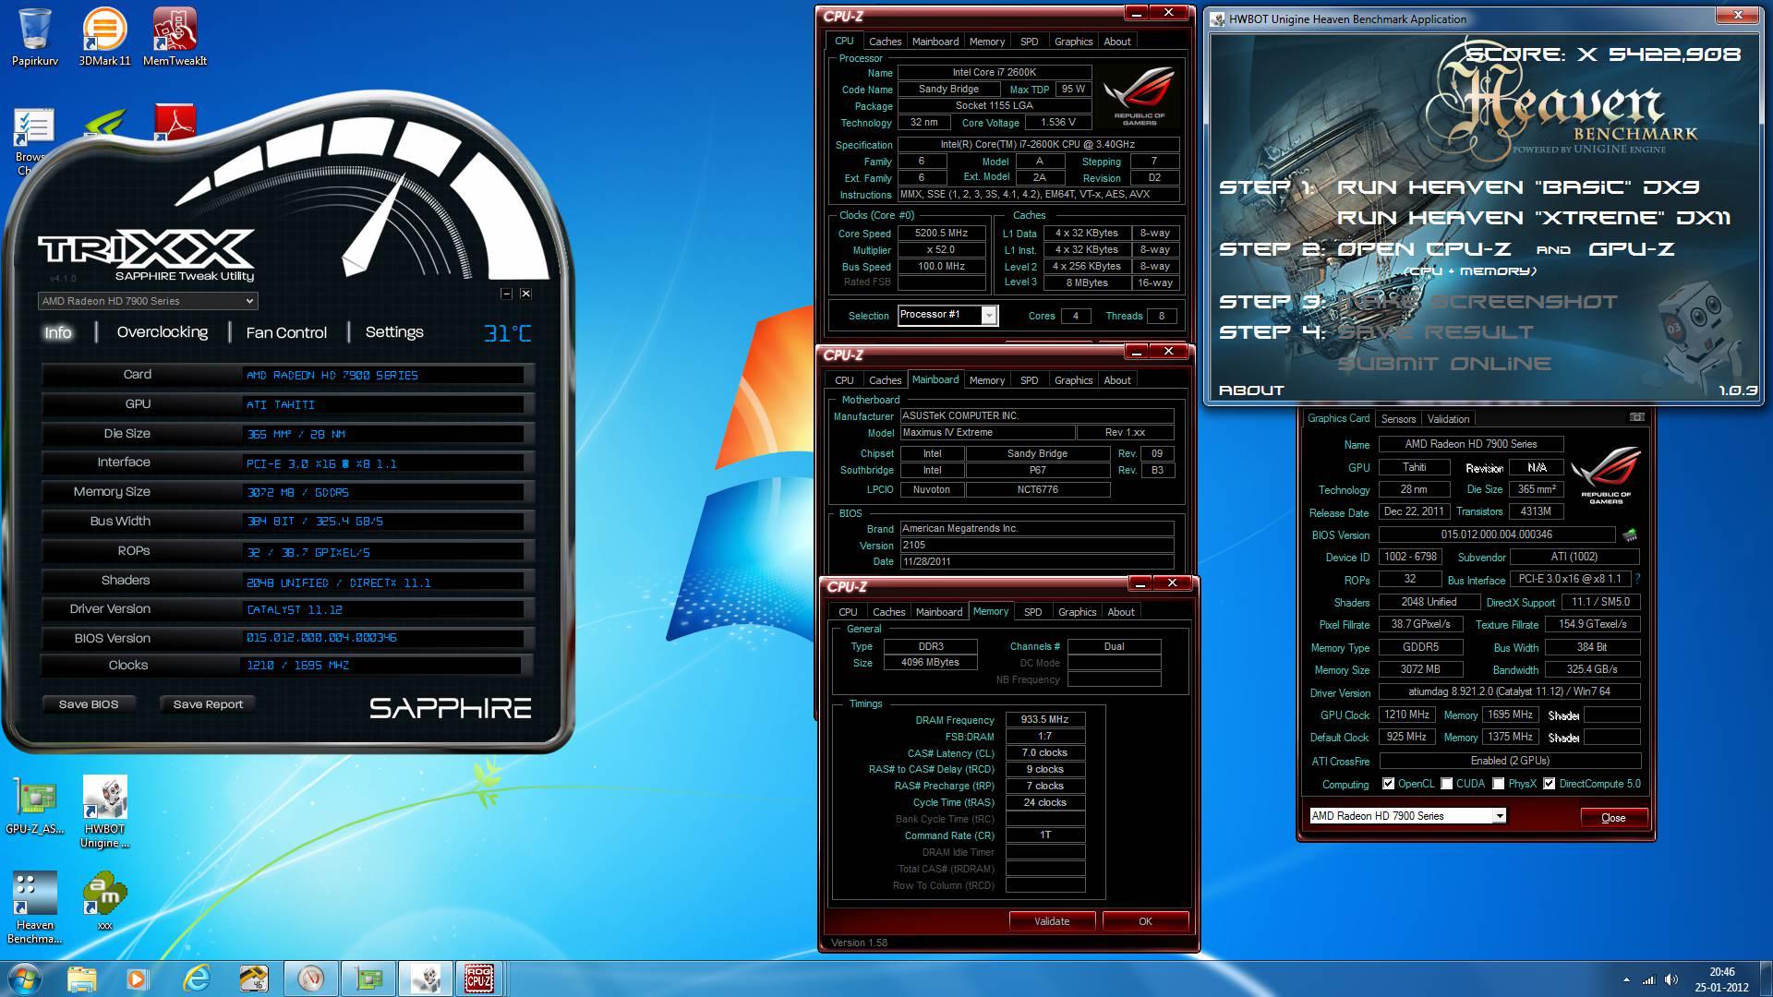Click the volume icon in system tray
1773x997 pixels.
coord(1671,979)
